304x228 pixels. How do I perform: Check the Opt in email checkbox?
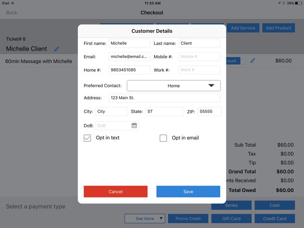[x=163, y=138]
